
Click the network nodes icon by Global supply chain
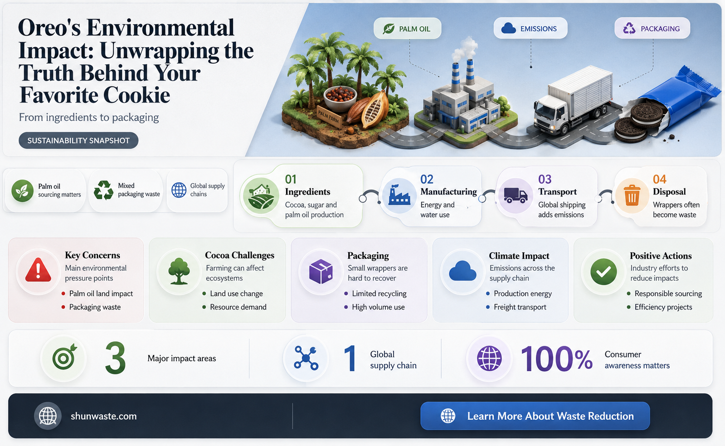(x=306, y=358)
